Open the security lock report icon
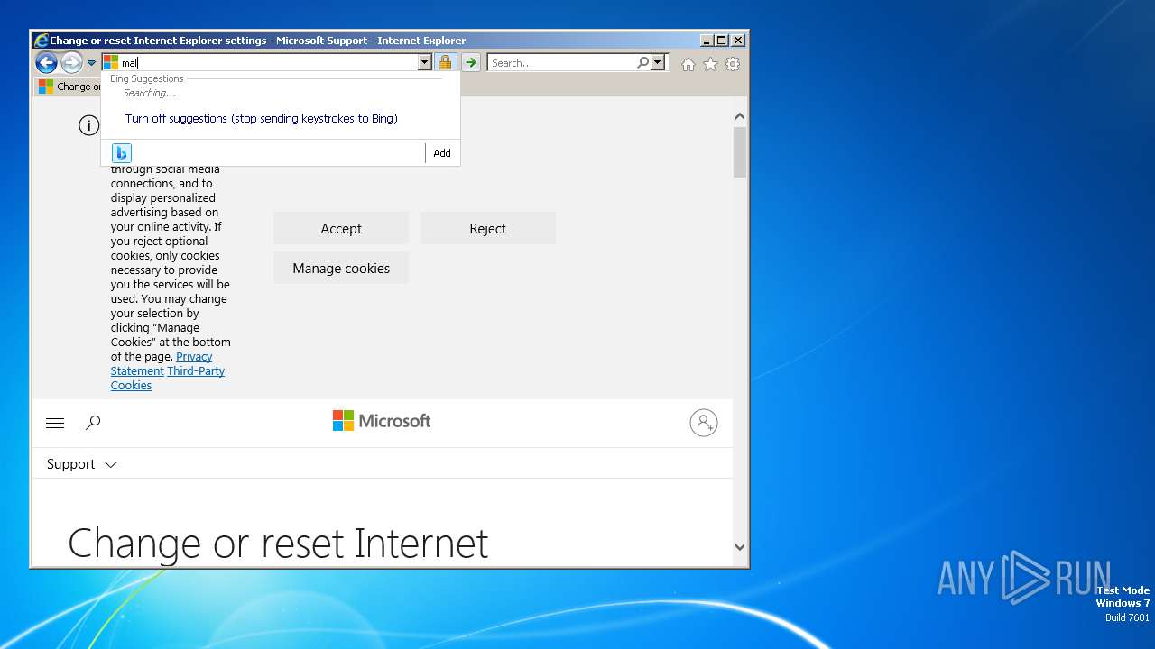The width and height of the screenshot is (1155, 649). click(x=445, y=62)
